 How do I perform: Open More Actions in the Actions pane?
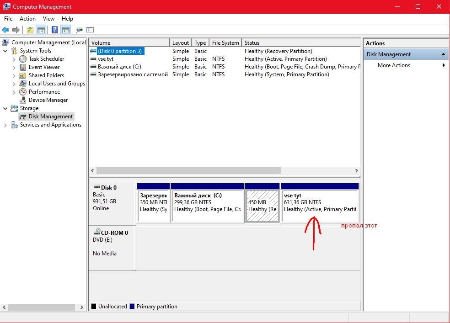(394, 65)
